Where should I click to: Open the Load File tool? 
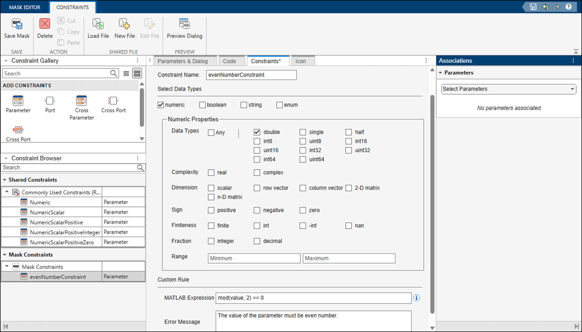click(x=98, y=24)
